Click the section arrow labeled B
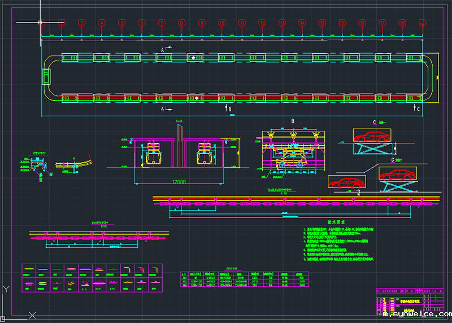Image resolution: width=452 pixels, height=323 pixels. pyautogui.click(x=228, y=107)
